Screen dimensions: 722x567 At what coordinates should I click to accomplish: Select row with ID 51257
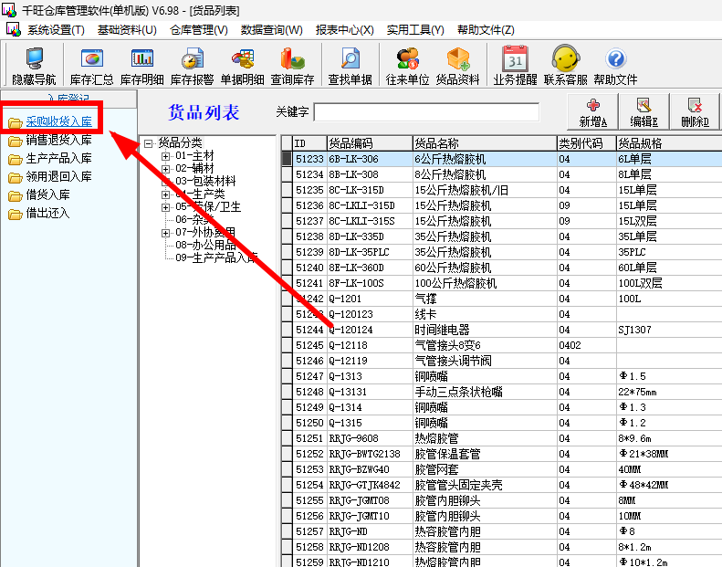coord(502,531)
